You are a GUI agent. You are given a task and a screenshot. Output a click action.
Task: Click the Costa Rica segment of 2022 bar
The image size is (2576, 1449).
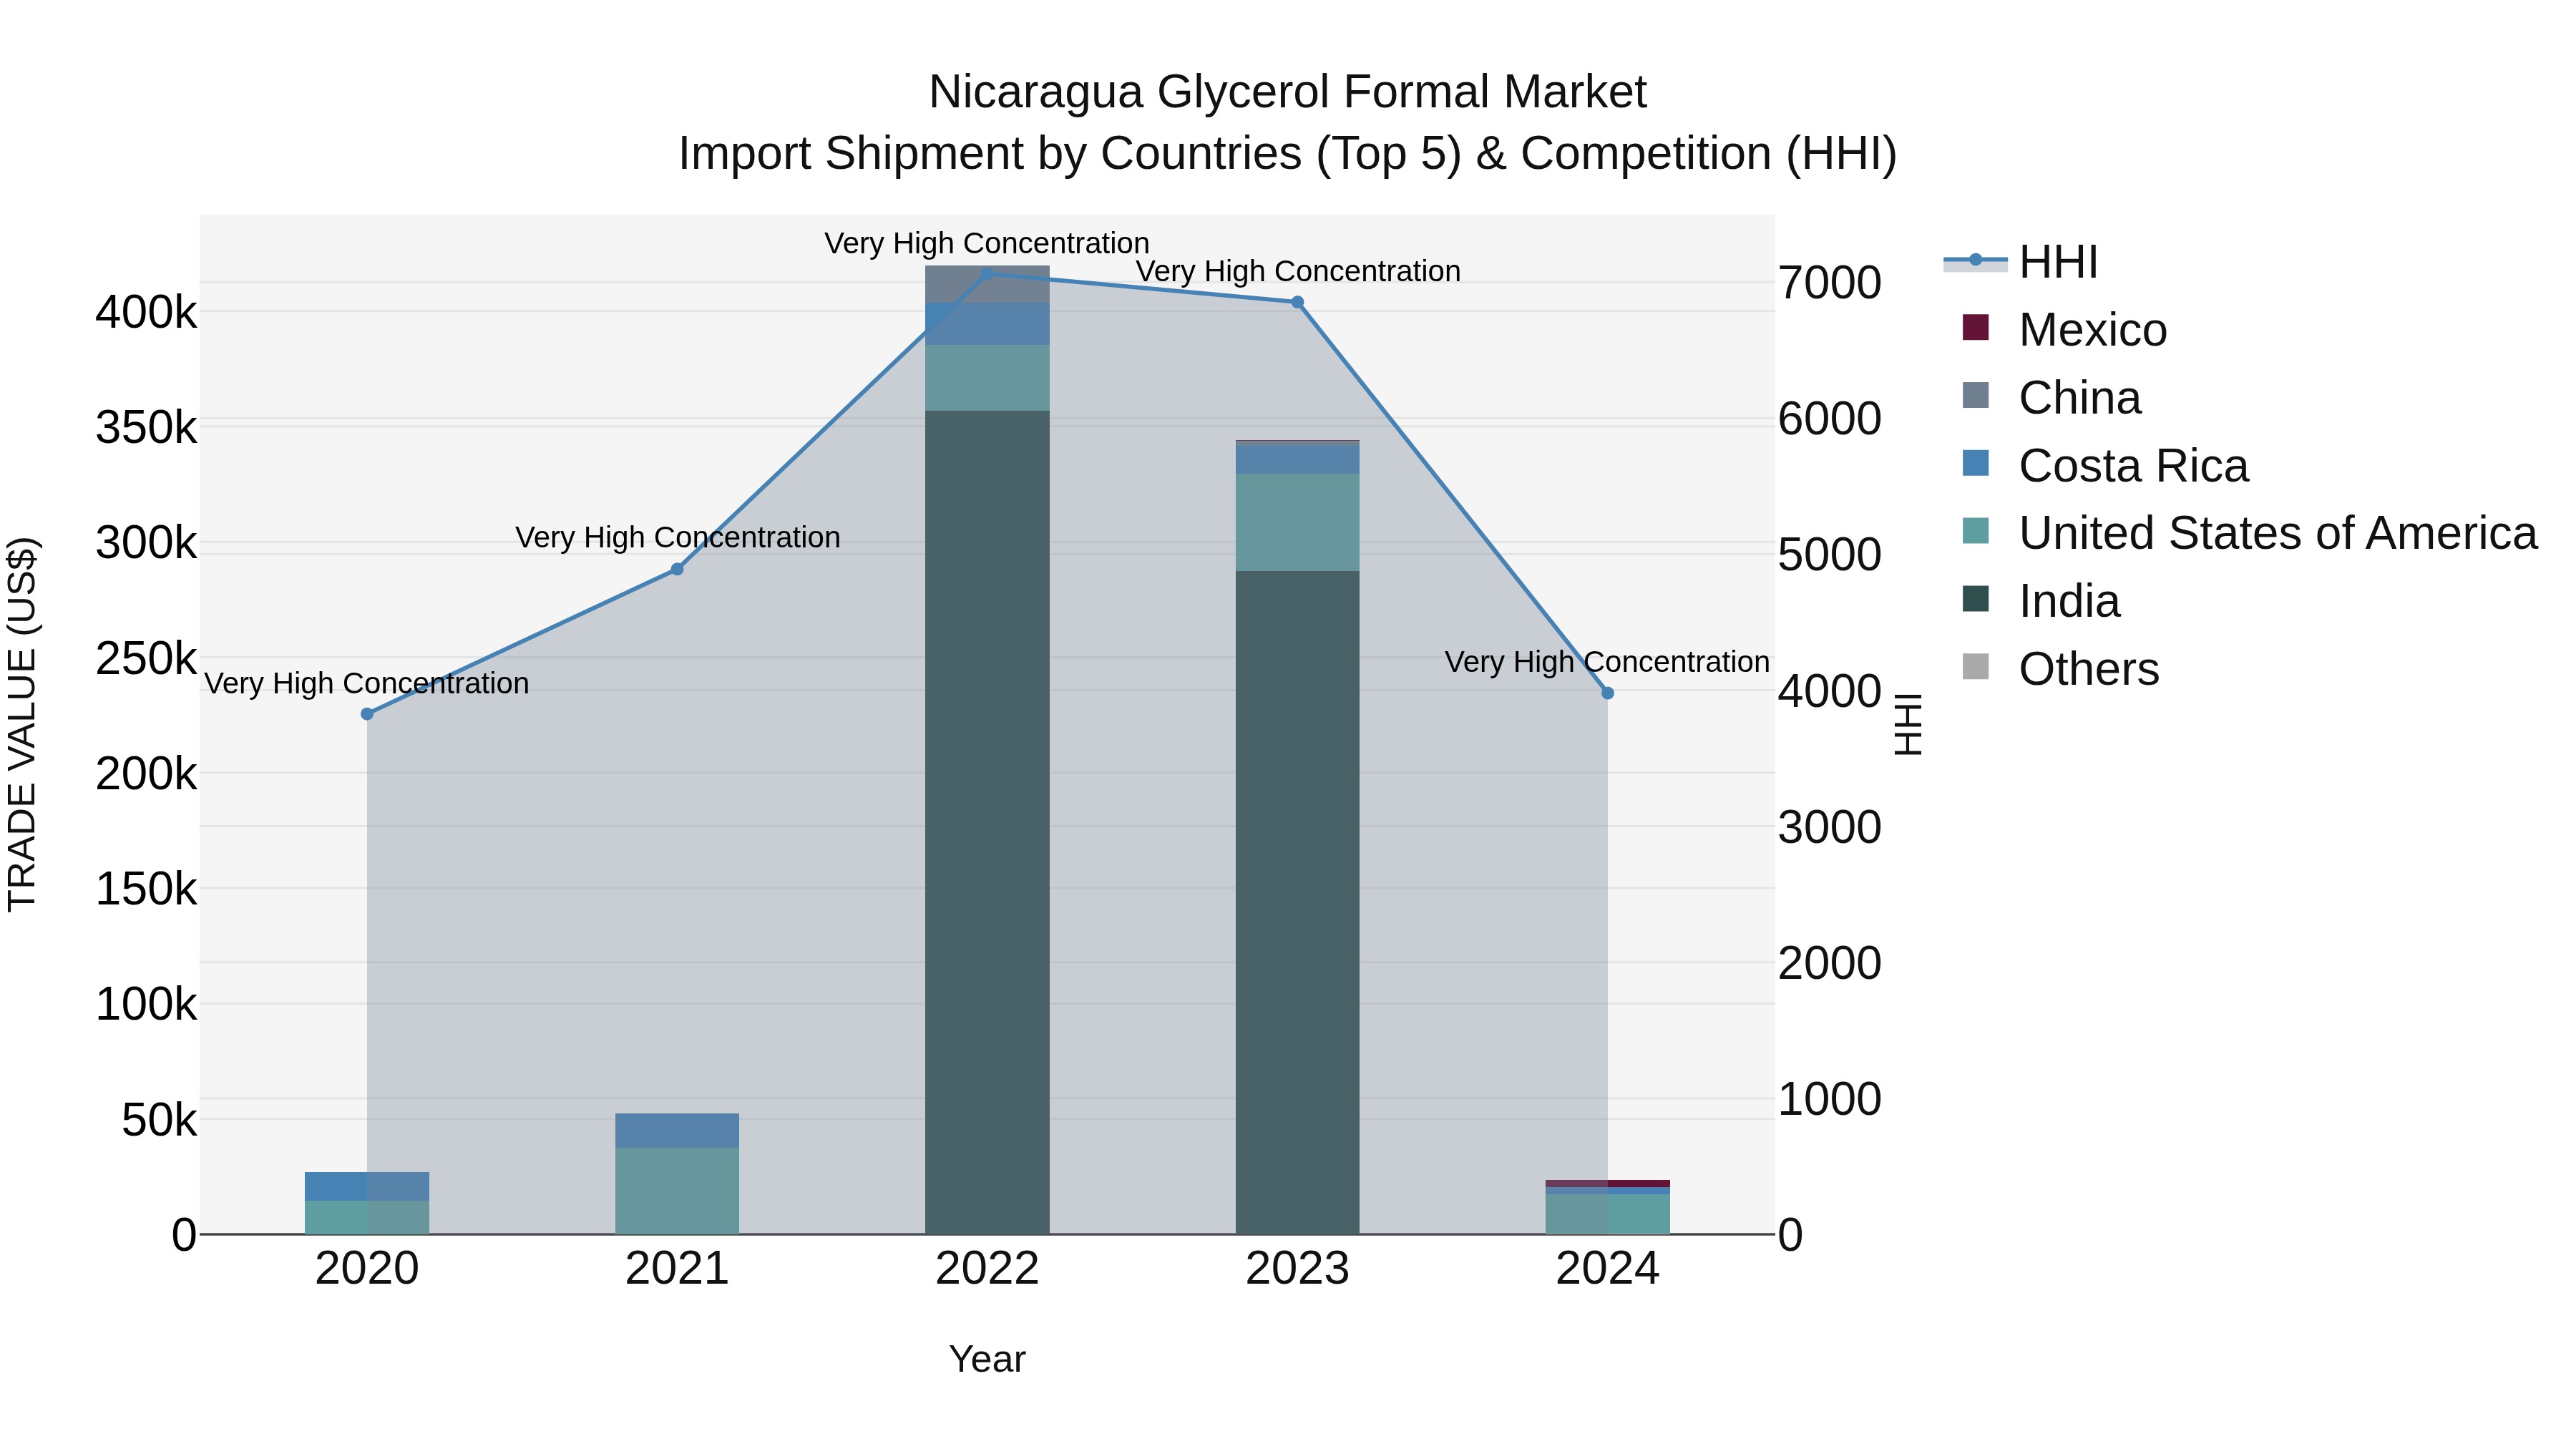pyautogui.click(x=987, y=324)
